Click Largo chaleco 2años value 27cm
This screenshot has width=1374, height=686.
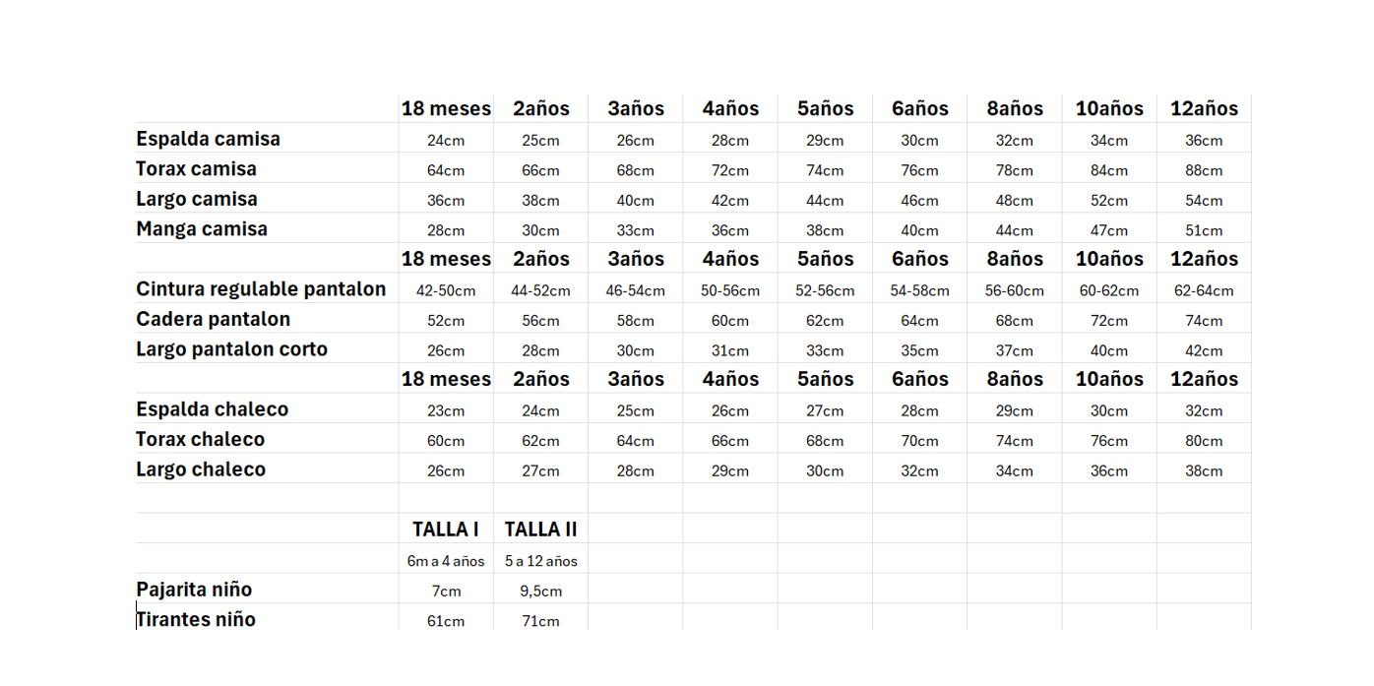pos(540,470)
